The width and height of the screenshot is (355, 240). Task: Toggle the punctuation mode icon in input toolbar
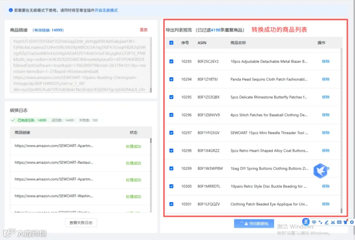pyautogui.click(x=320, y=222)
